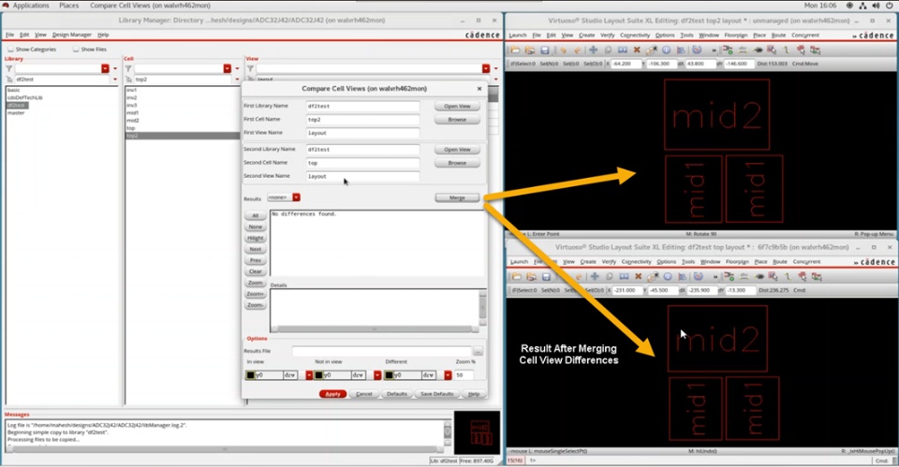Click In view black color swatch
The image size is (899, 467).
(251, 375)
